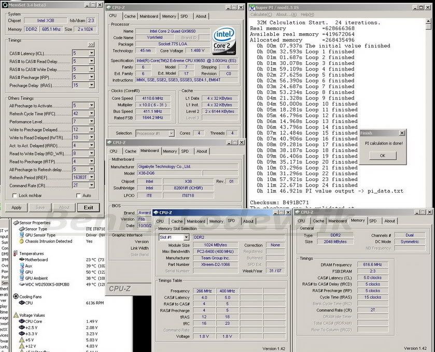The width and height of the screenshot is (435, 352).
Task: Expand the Command Rate (CR) dropdown
Action: [x=91, y=186]
